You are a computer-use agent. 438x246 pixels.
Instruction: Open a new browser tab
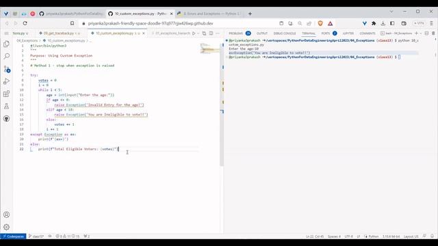tap(250, 14)
